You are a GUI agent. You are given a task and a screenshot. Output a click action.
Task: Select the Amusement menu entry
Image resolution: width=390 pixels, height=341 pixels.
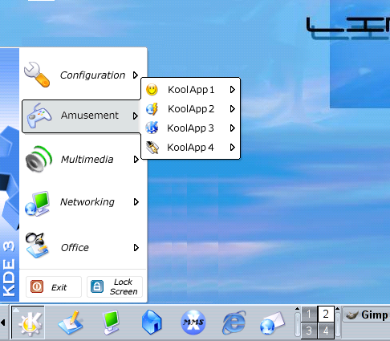coord(82,116)
